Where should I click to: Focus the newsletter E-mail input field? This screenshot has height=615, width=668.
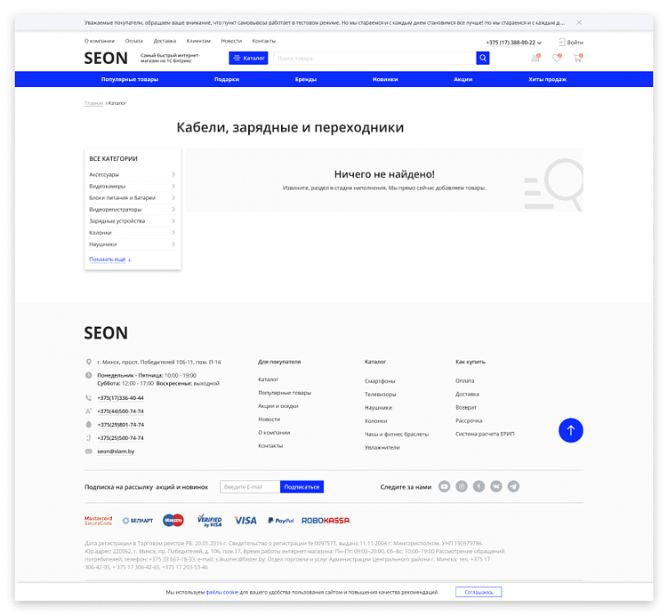[250, 486]
